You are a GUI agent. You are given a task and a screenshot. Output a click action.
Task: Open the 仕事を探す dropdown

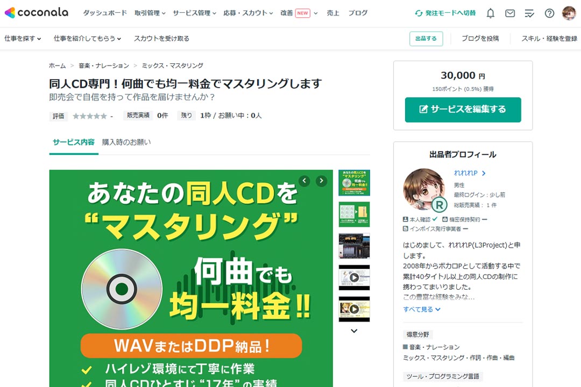click(23, 39)
